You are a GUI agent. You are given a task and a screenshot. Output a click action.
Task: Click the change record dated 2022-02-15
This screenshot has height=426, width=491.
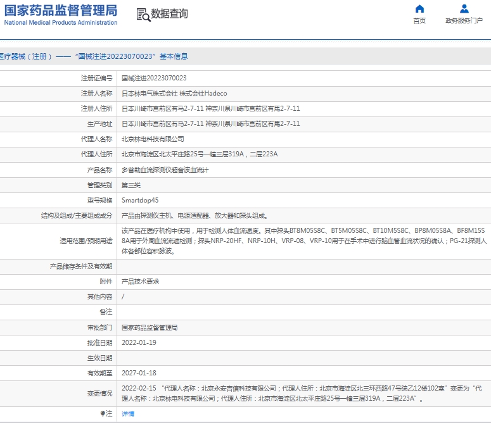(x=302, y=394)
